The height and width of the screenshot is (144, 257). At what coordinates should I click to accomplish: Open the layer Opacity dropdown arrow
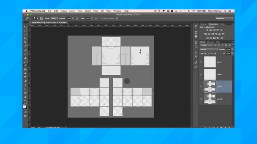click(233, 49)
